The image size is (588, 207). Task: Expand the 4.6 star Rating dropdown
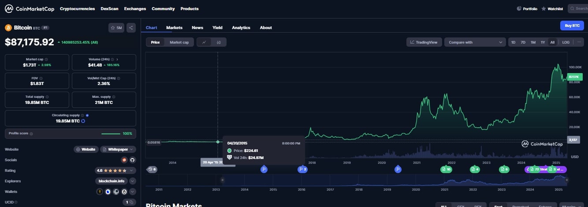pyautogui.click(x=116, y=170)
